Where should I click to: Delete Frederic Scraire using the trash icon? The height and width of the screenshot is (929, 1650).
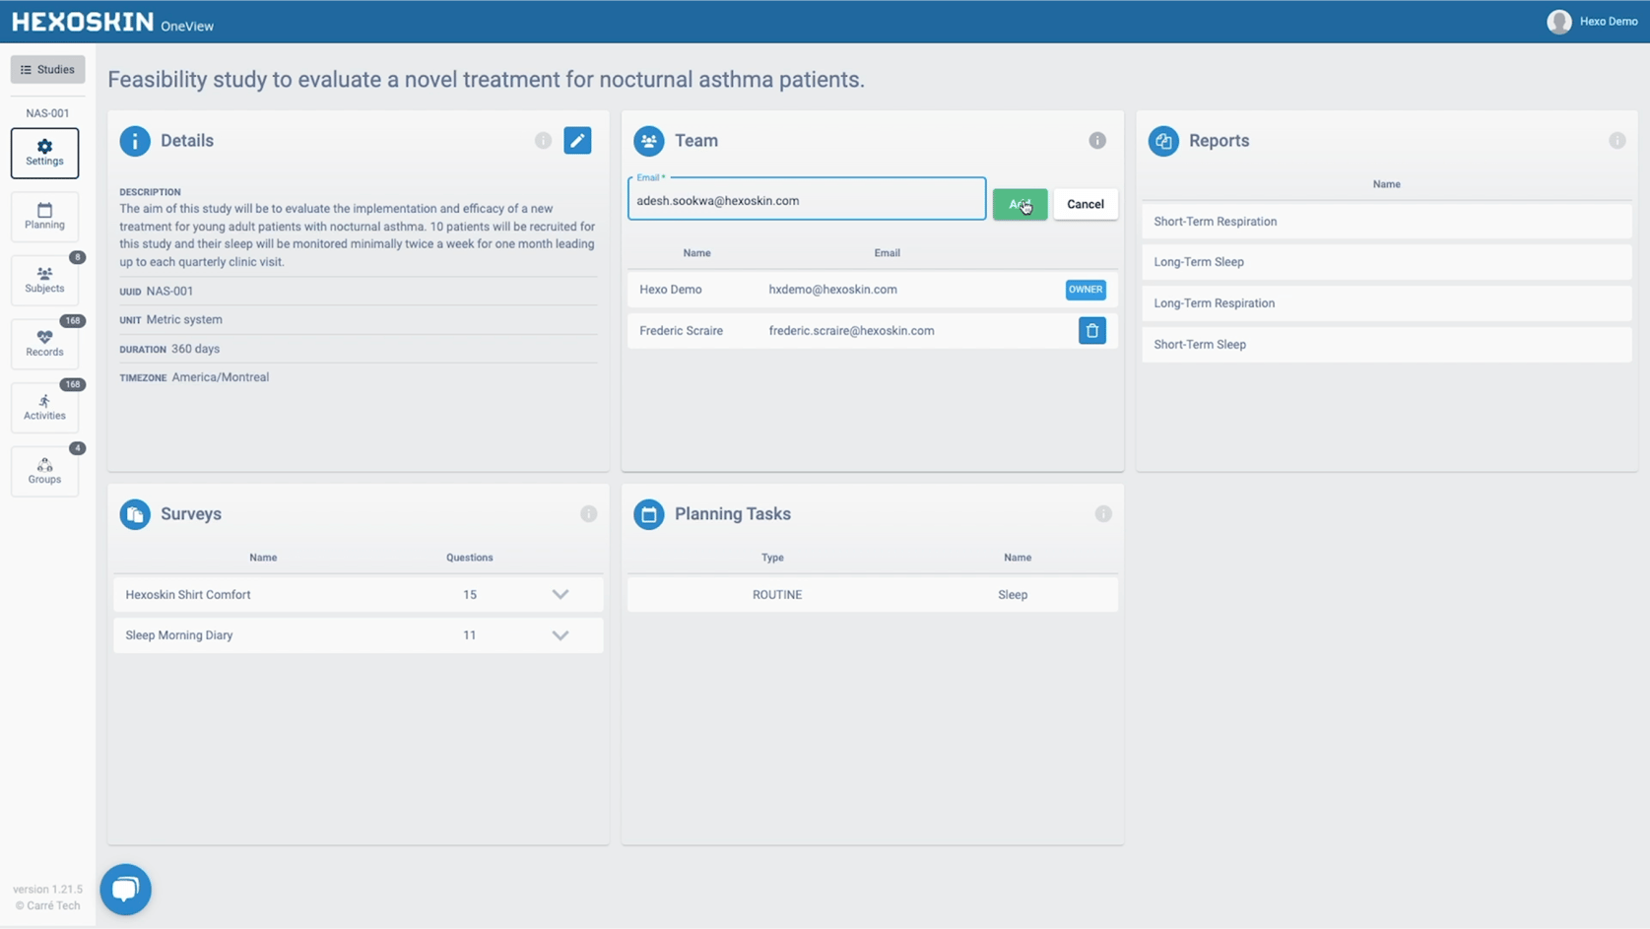1091,330
